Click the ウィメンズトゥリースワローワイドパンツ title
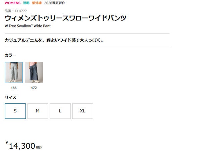201x151 pixels. pos(66,18)
